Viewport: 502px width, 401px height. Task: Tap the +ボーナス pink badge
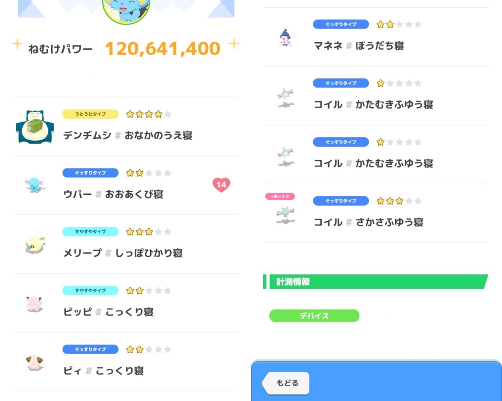(280, 196)
